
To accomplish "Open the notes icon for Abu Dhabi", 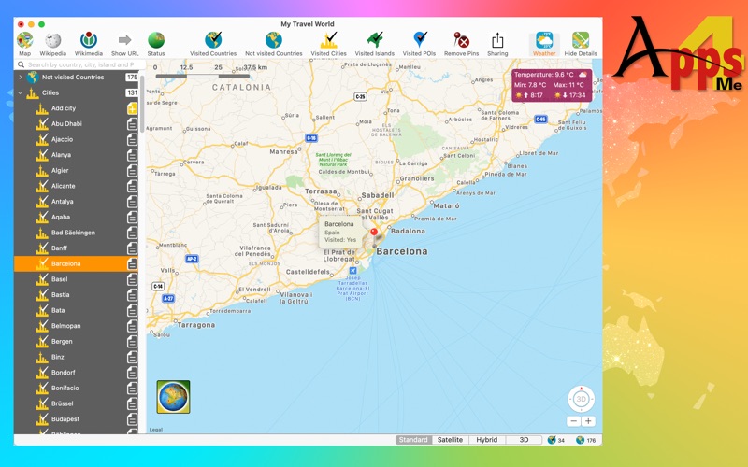I will pos(132,124).
